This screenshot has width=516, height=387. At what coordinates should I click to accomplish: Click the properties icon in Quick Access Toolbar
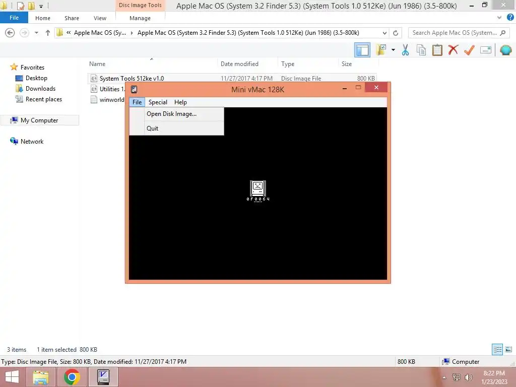(x=20, y=6)
